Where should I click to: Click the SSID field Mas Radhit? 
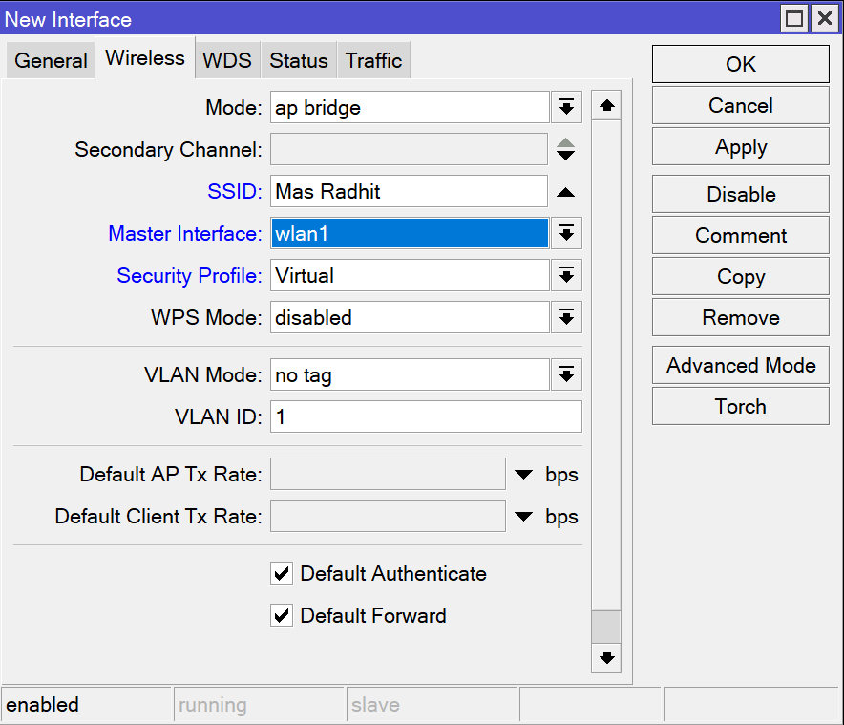pyautogui.click(x=409, y=191)
